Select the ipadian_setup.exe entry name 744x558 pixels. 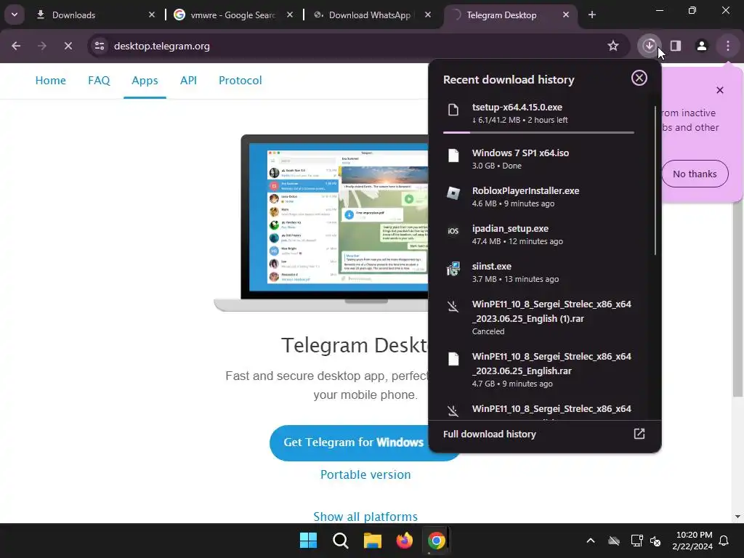pos(510,229)
